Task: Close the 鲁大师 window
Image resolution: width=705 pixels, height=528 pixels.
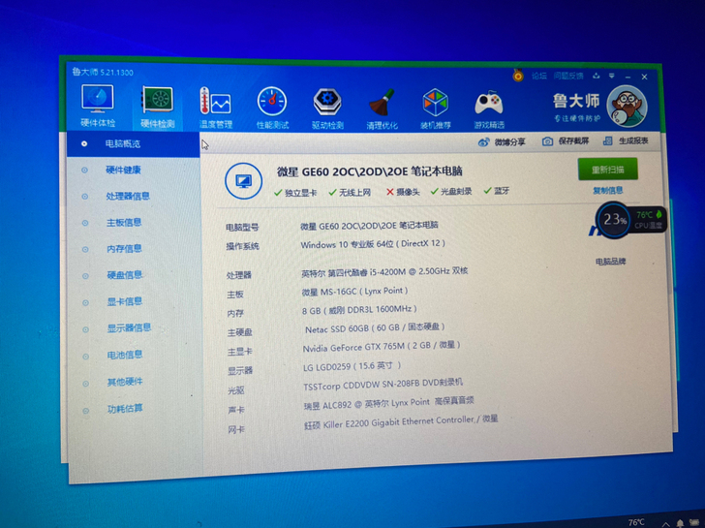Action: coord(644,77)
